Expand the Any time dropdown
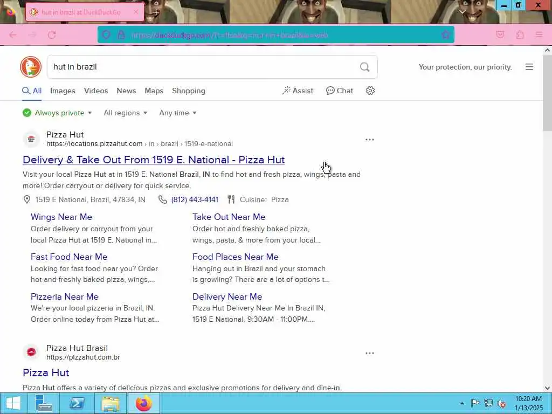The height and width of the screenshot is (414, 552). [178, 113]
